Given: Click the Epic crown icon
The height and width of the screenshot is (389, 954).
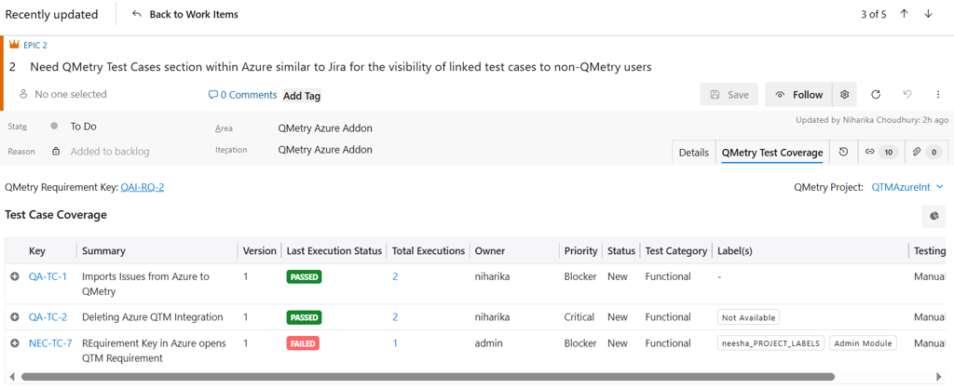Looking at the screenshot, I should (x=15, y=45).
